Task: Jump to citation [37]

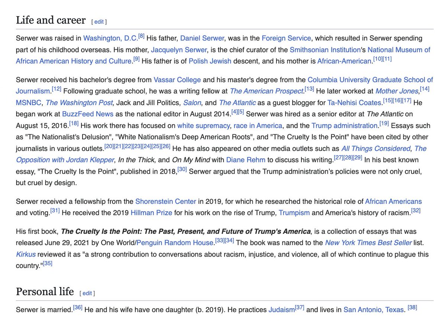Action: click(300, 307)
